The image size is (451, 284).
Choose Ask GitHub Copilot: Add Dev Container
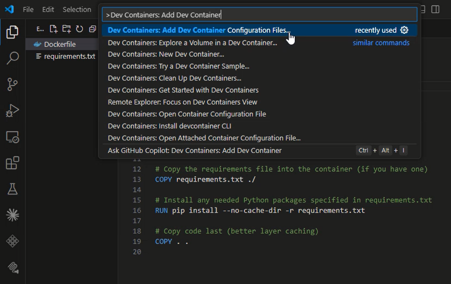(259, 150)
